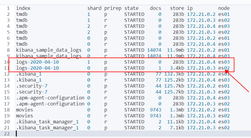The image size is (251, 138).
Task: Click .apm-agent-configuration on line 16
Action: tap(50, 98)
